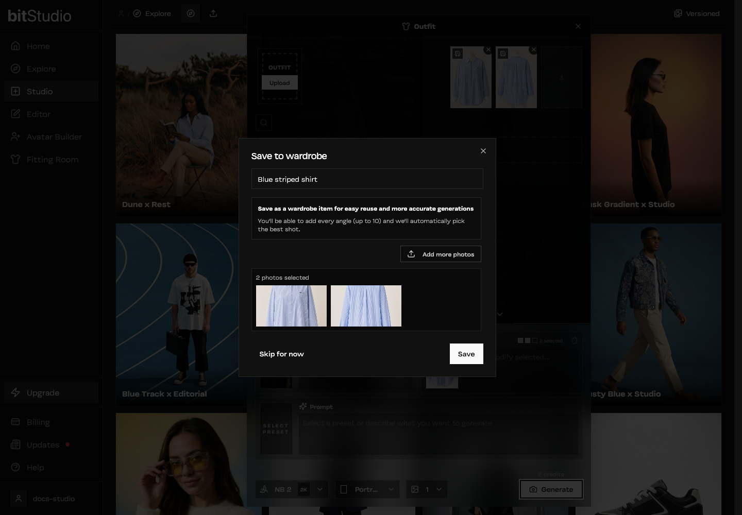This screenshot has width=742, height=515.
Task: Go to Studio in the sidebar
Action: tap(51, 91)
